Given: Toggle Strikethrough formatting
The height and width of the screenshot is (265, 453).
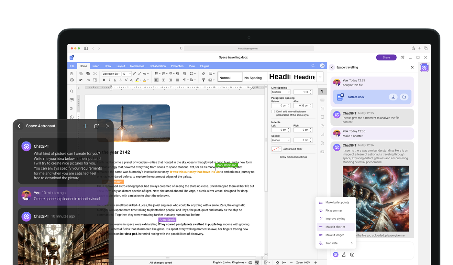Looking at the screenshot, I should (120, 80).
